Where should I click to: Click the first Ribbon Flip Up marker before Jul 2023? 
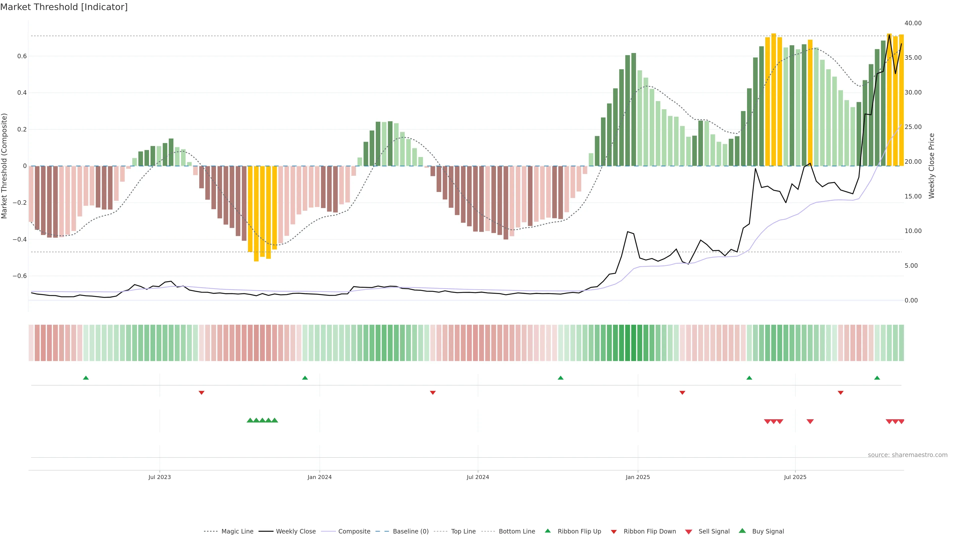(x=86, y=378)
